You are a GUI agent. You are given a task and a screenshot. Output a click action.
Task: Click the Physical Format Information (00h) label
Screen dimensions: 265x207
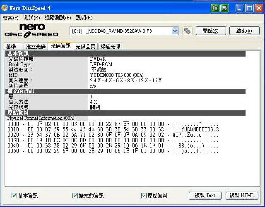41,118
